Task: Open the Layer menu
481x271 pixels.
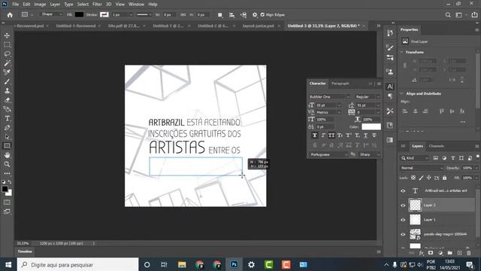Action: tap(55, 5)
